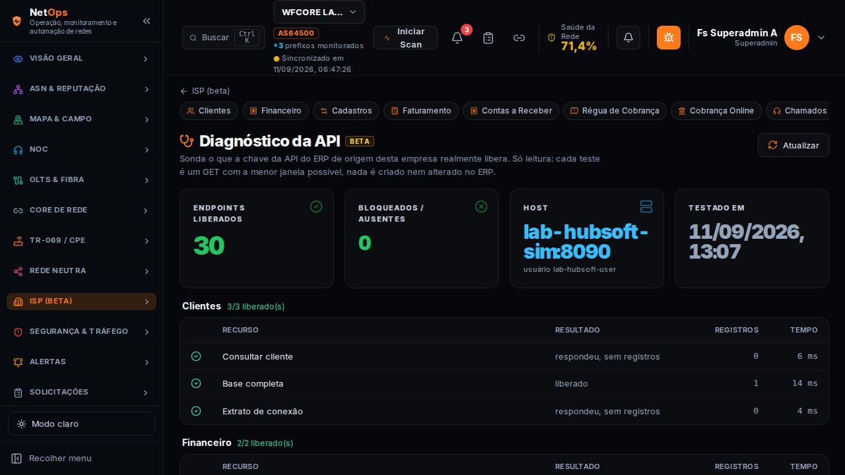The width and height of the screenshot is (845, 475).
Task: Open the Faturamento tab
Action: (x=421, y=111)
